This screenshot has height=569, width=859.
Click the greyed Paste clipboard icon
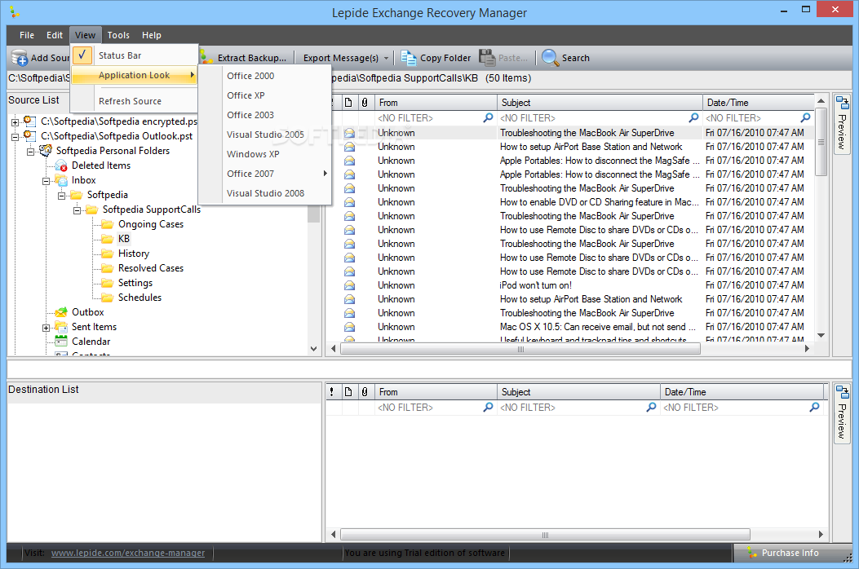[x=487, y=58]
